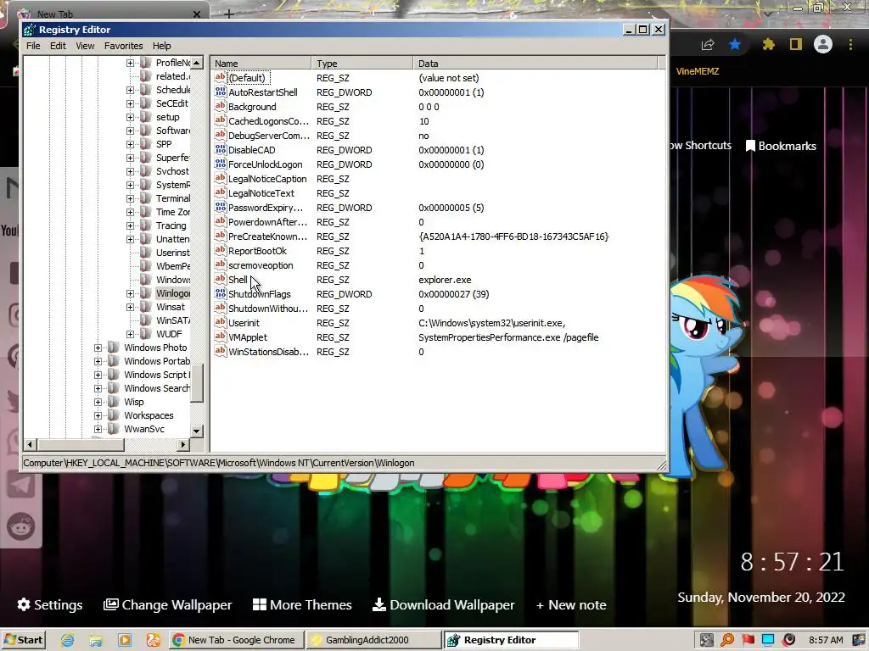Image resolution: width=869 pixels, height=651 pixels.
Task: Select the LegalNoticeCaption value icon
Action: coord(220,178)
